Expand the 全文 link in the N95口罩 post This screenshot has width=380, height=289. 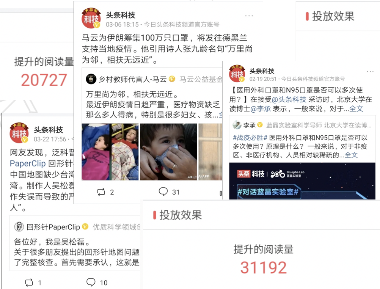point(356,108)
